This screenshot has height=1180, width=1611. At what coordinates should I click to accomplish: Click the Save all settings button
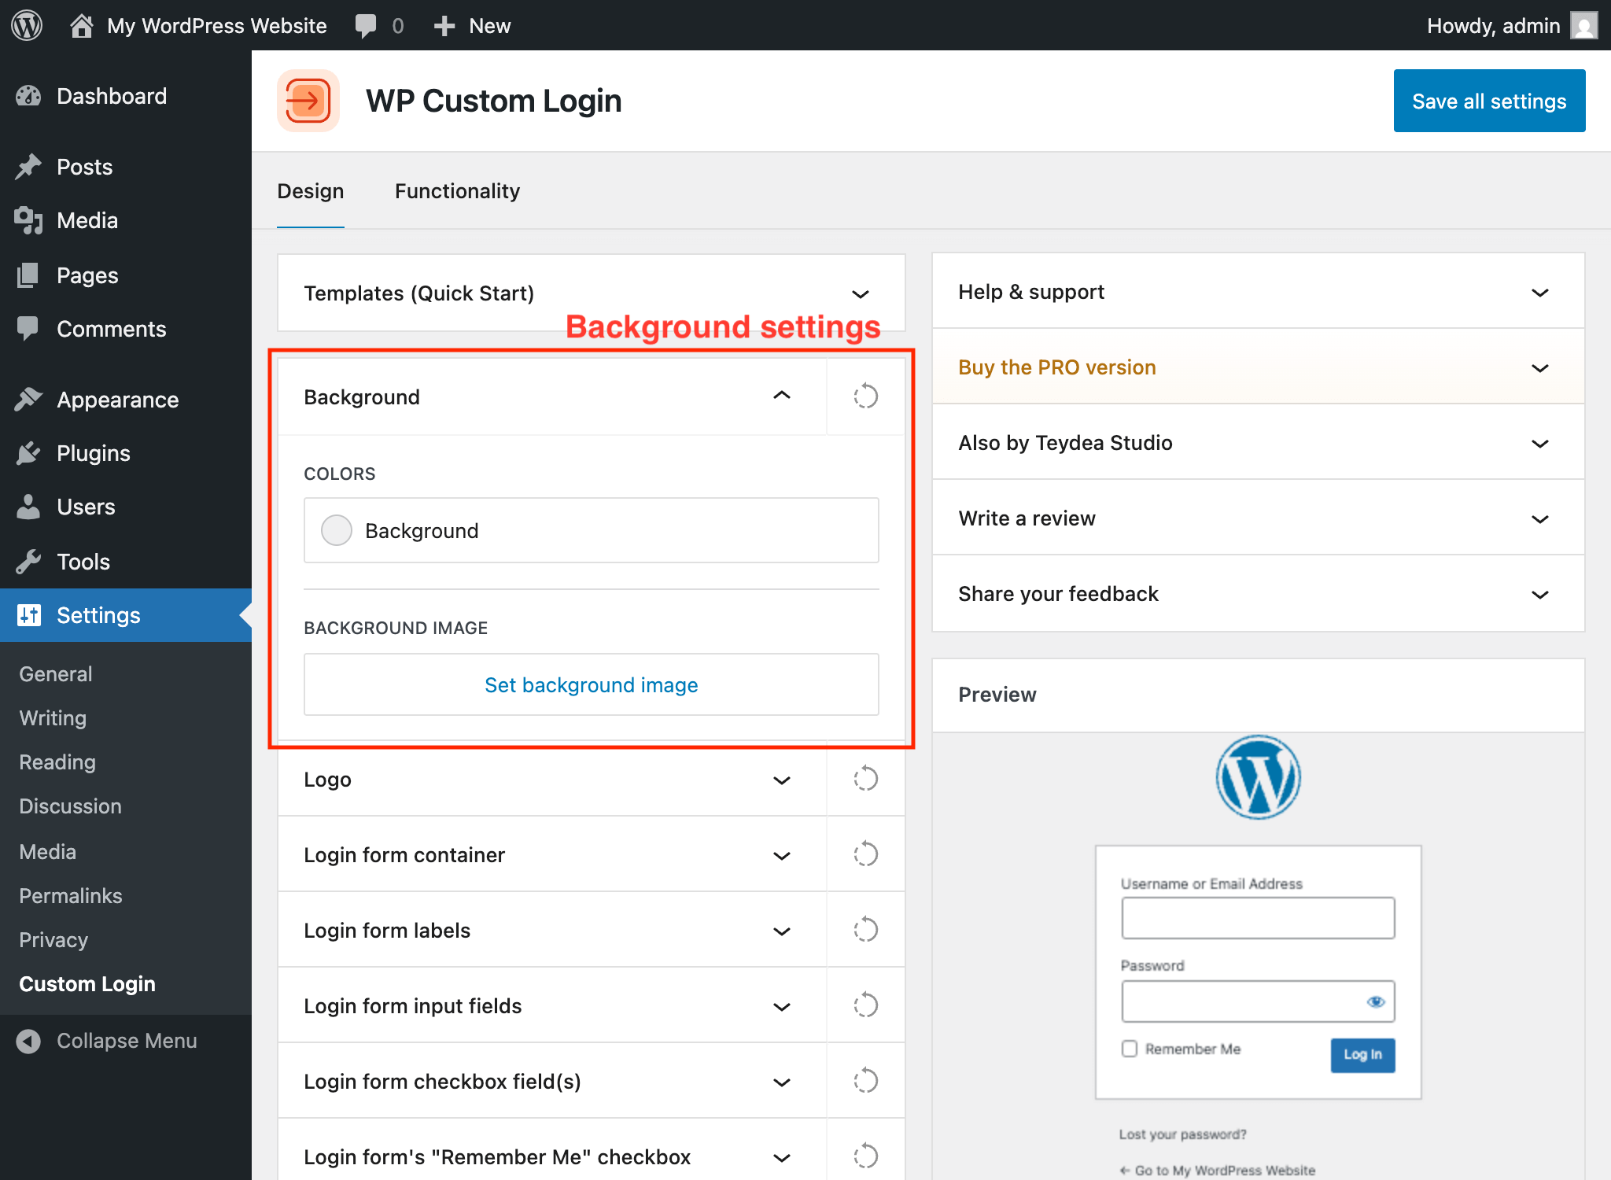tap(1488, 101)
